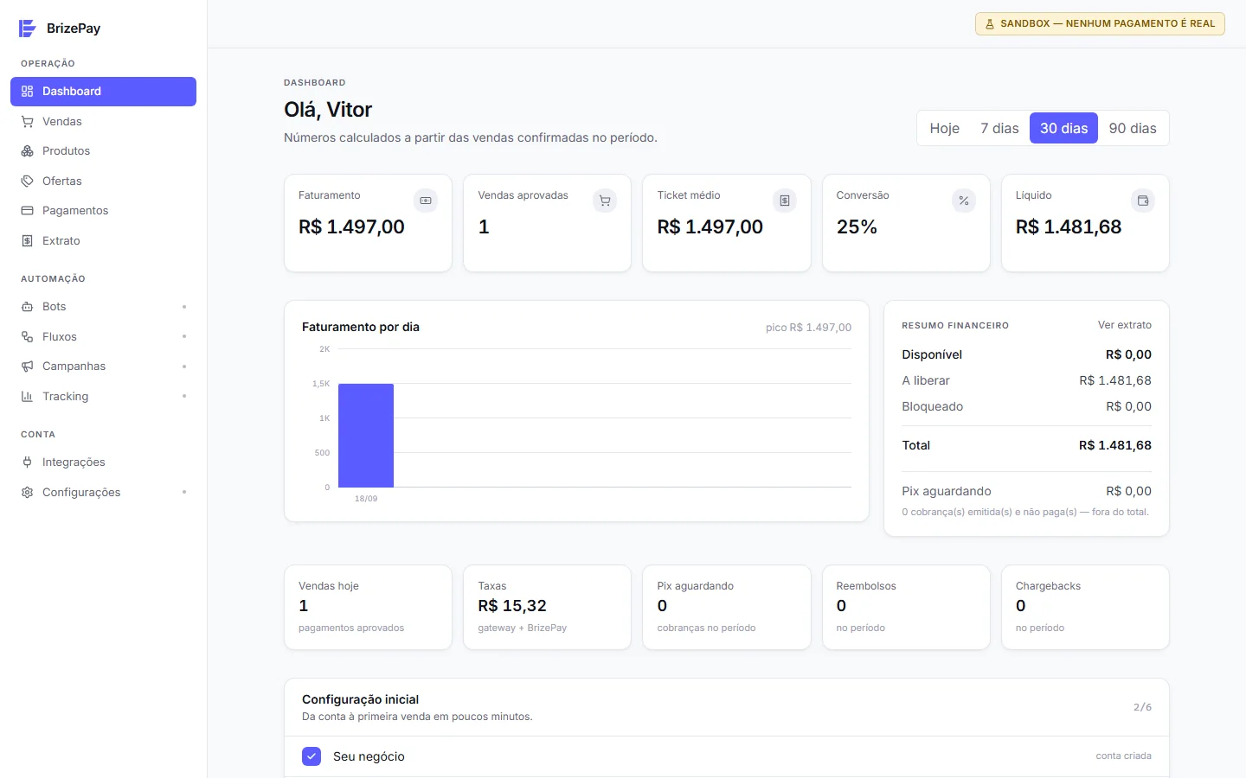Open Dashboard in the sidebar

tap(103, 92)
